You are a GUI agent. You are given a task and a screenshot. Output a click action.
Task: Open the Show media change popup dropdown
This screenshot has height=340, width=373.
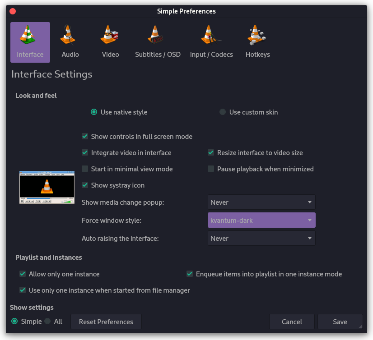261,202
